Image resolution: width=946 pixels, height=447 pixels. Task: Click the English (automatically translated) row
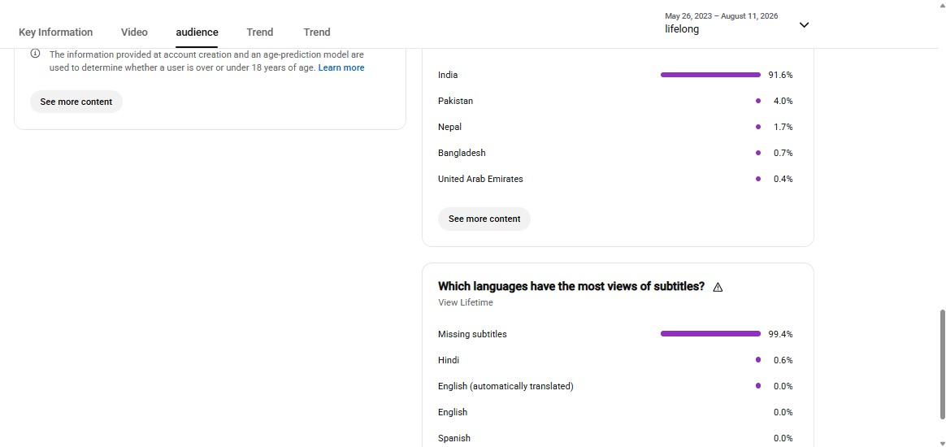tap(615, 386)
